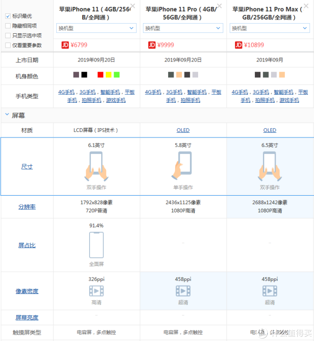Click the film icon under 326ppi
This screenshot has width=314, height=341.
pos(97,291)
